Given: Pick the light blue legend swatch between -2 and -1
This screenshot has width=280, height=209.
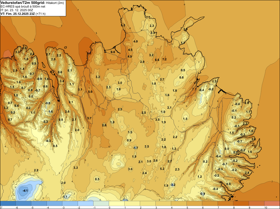Looking at the screenshot, I should (85, 203).
